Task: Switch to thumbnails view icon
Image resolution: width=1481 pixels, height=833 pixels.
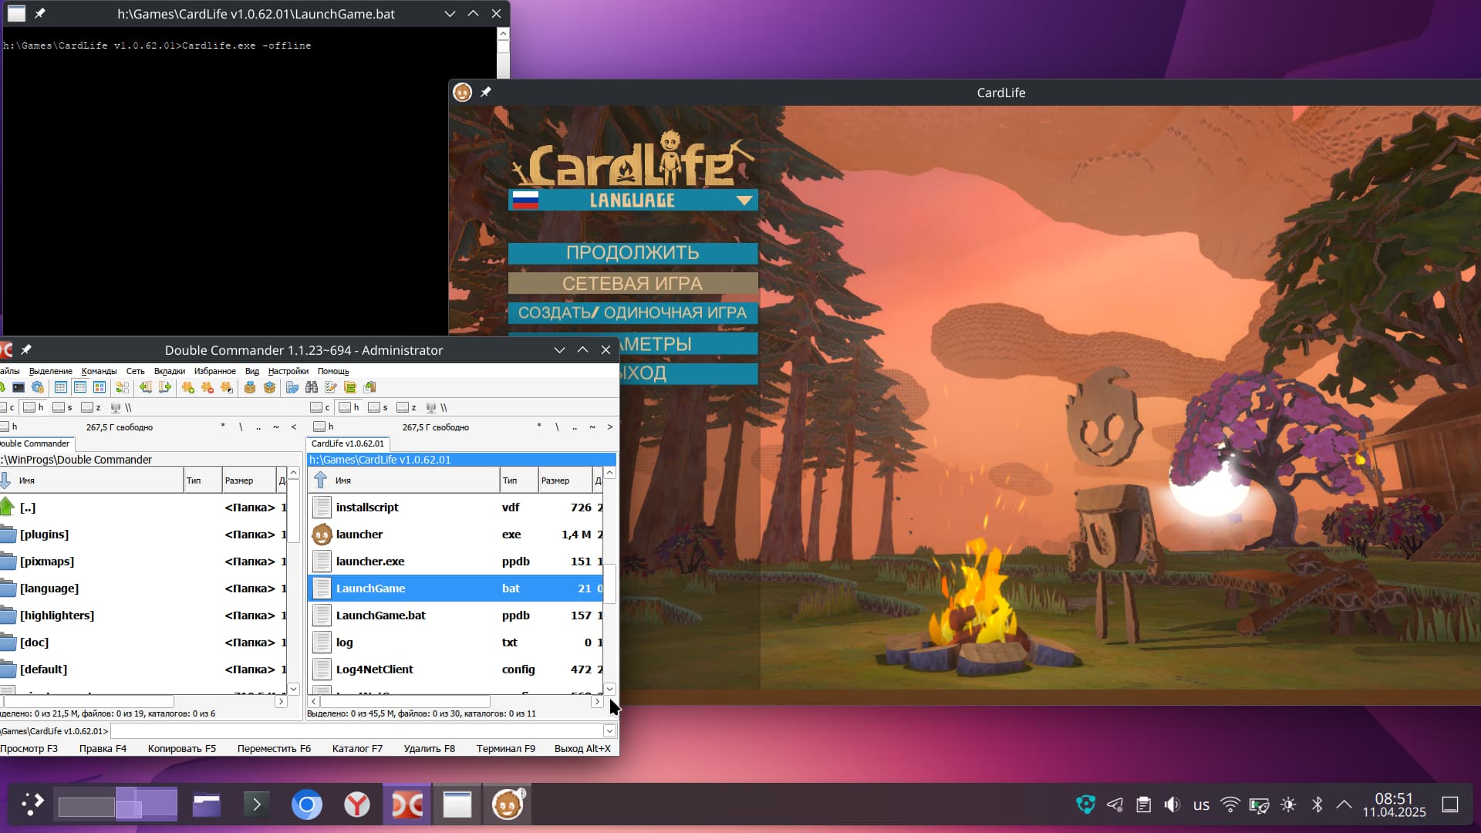Action: (100, 387)
